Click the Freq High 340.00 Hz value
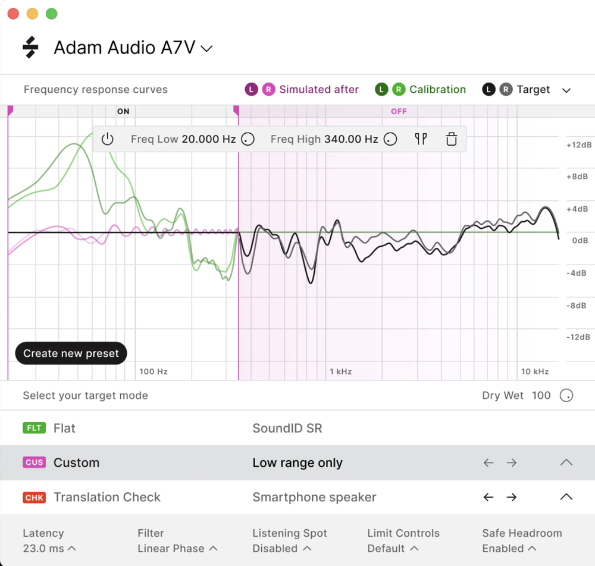This screenshot has width=595, height=566. pos(351,139)
